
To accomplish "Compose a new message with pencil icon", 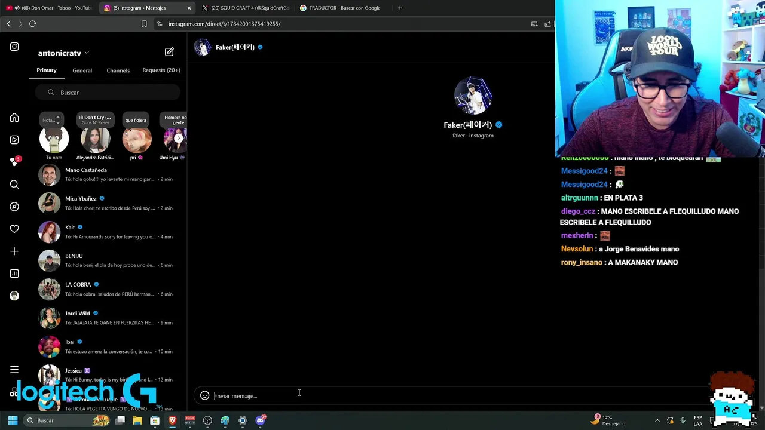I will click(x=169, y=52).
